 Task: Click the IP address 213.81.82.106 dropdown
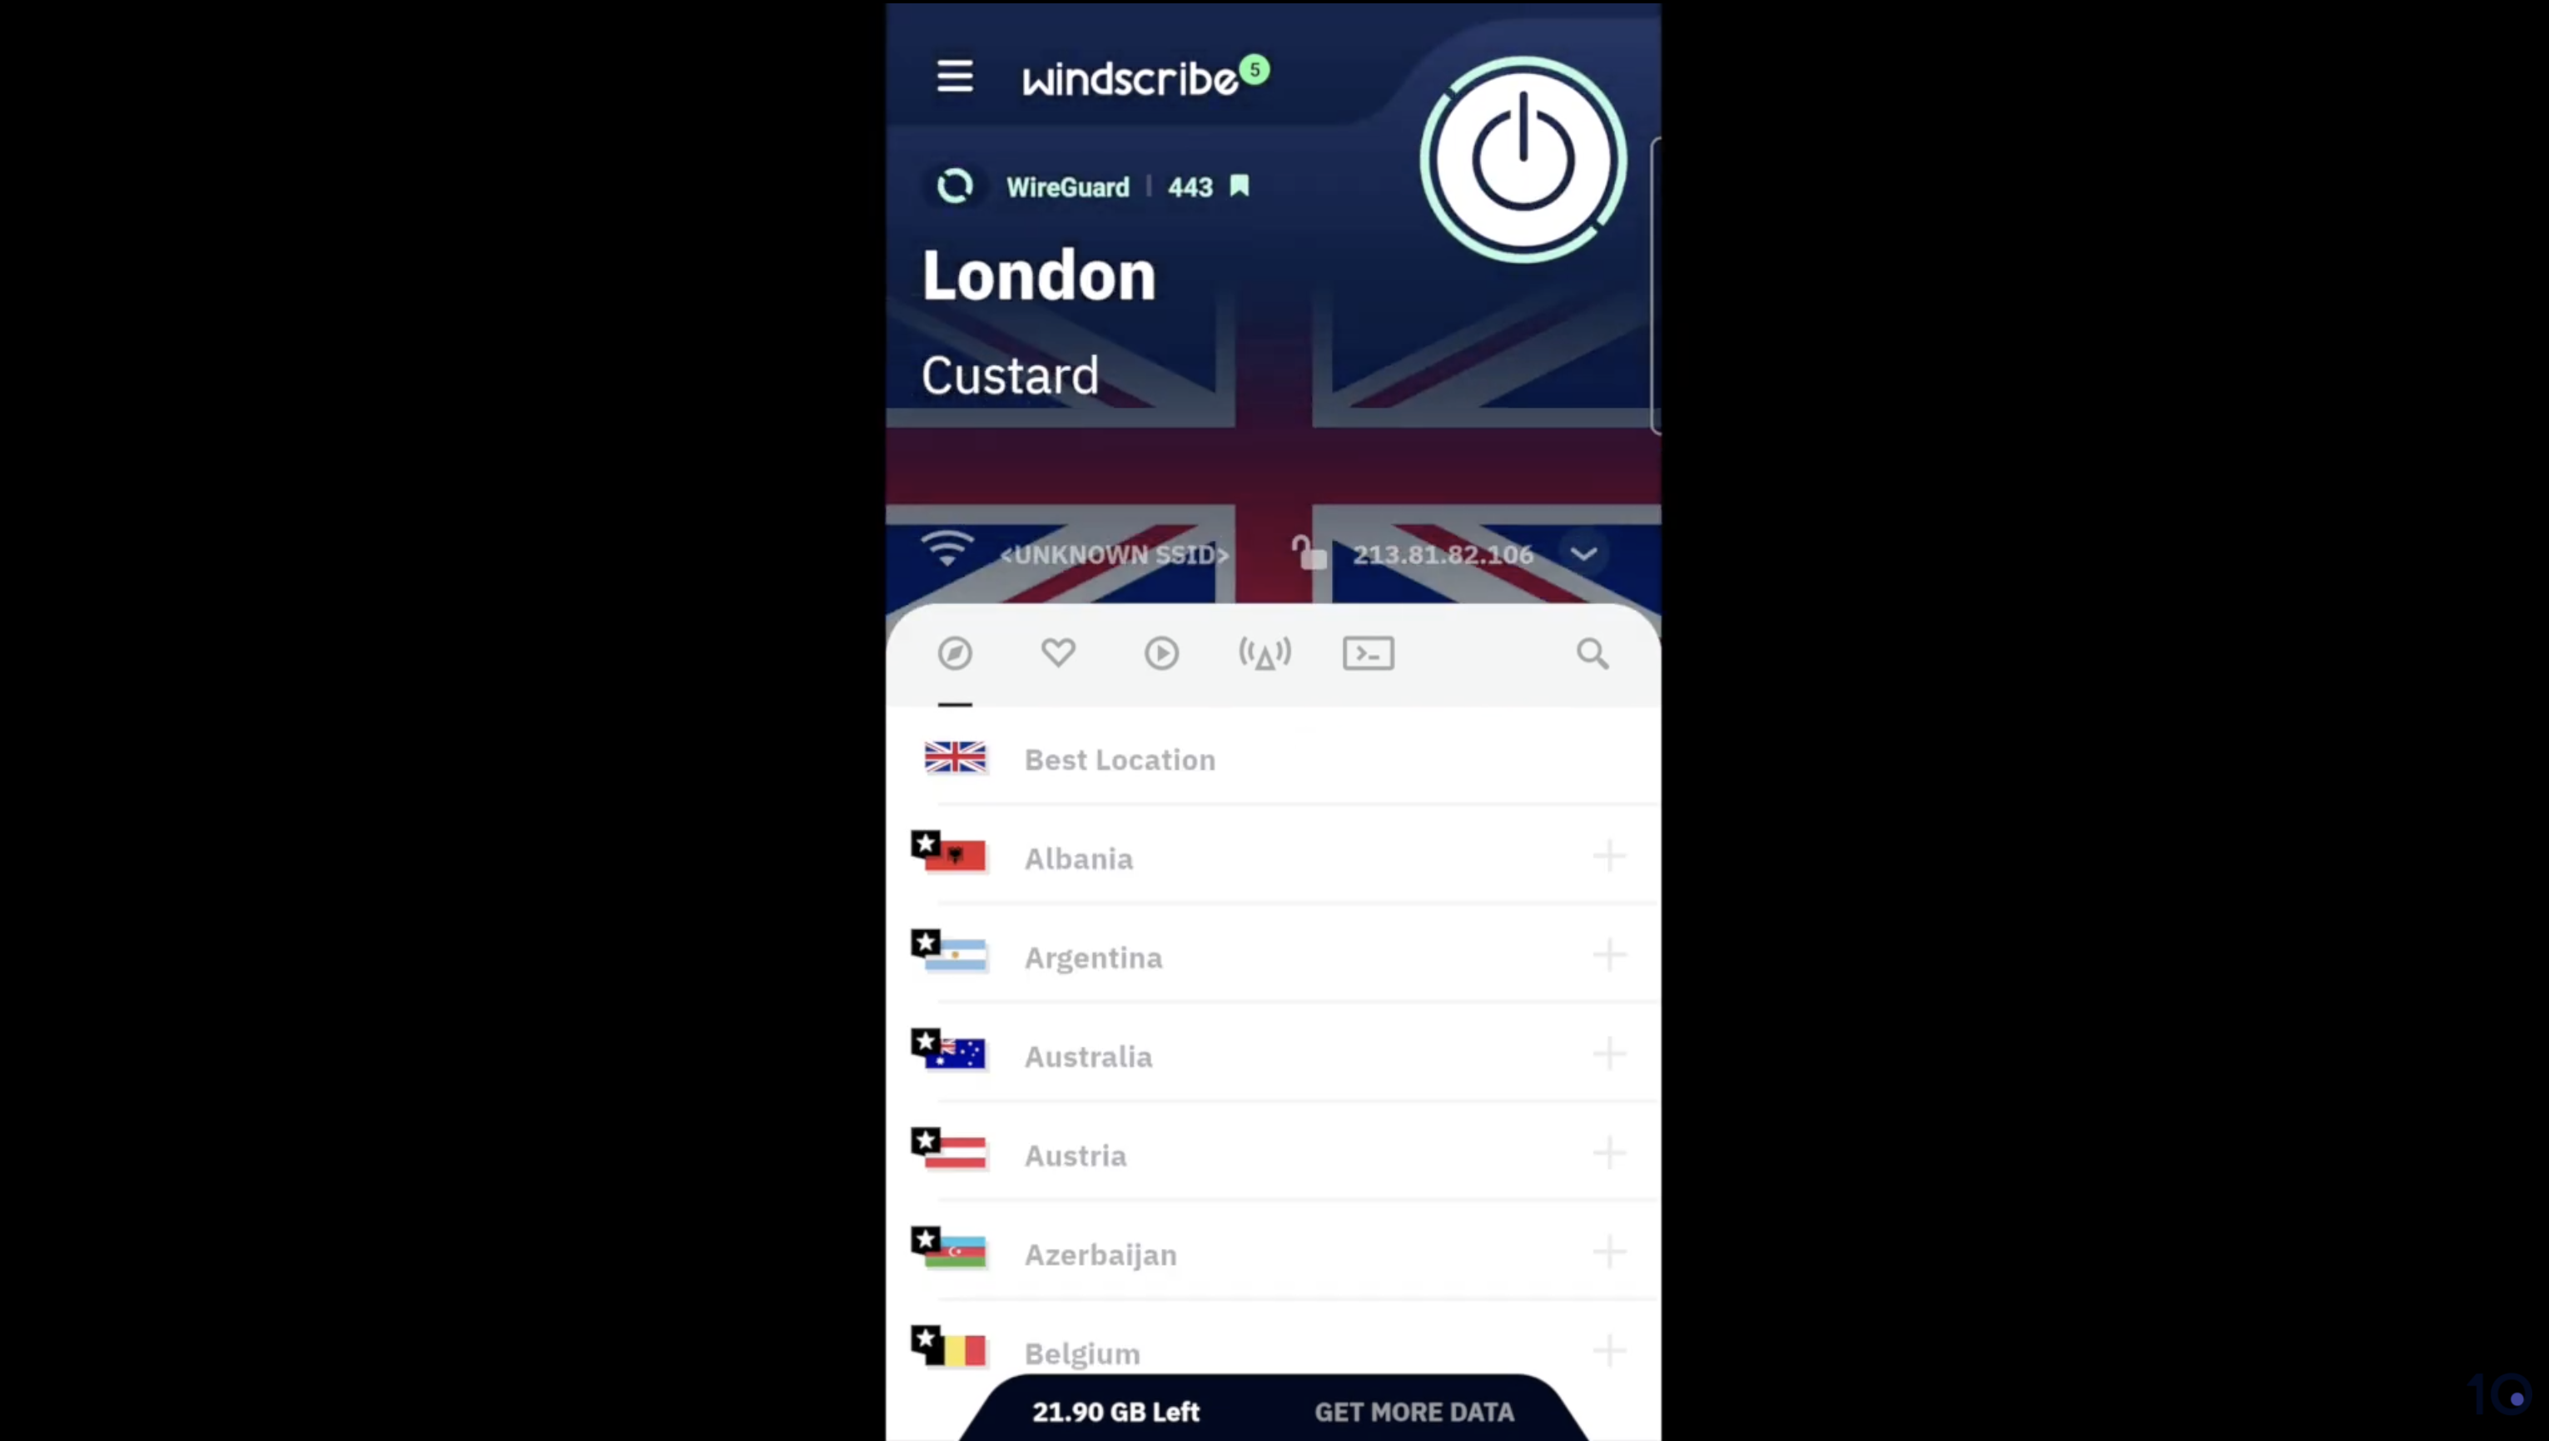coord(1584,554)
